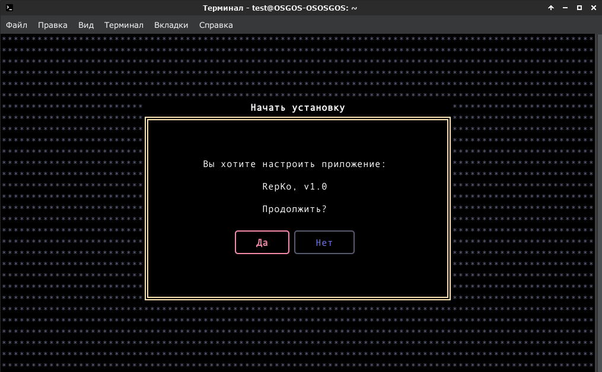This screenshot has width=602, height=372.
Task: Click the window title text in the title bar
Action: [x=280, y=8]
